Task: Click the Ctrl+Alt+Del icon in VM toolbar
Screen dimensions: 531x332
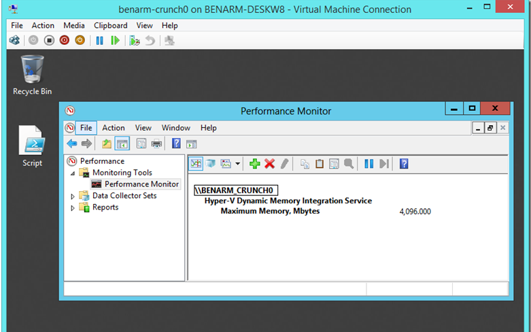Action: [14, 40]
